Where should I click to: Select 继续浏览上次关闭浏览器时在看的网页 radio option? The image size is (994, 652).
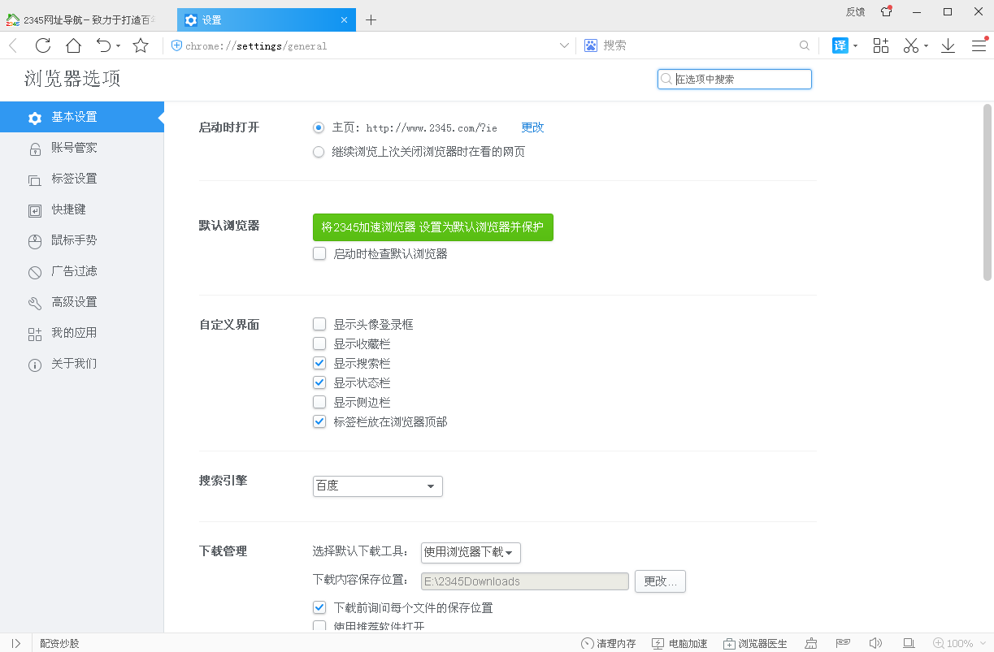(319, 152)
